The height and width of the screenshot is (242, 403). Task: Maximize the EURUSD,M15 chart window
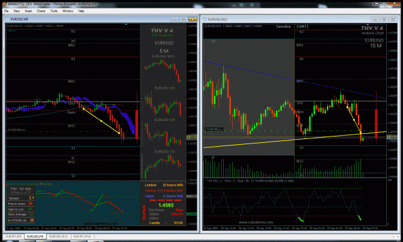[384, 19]
